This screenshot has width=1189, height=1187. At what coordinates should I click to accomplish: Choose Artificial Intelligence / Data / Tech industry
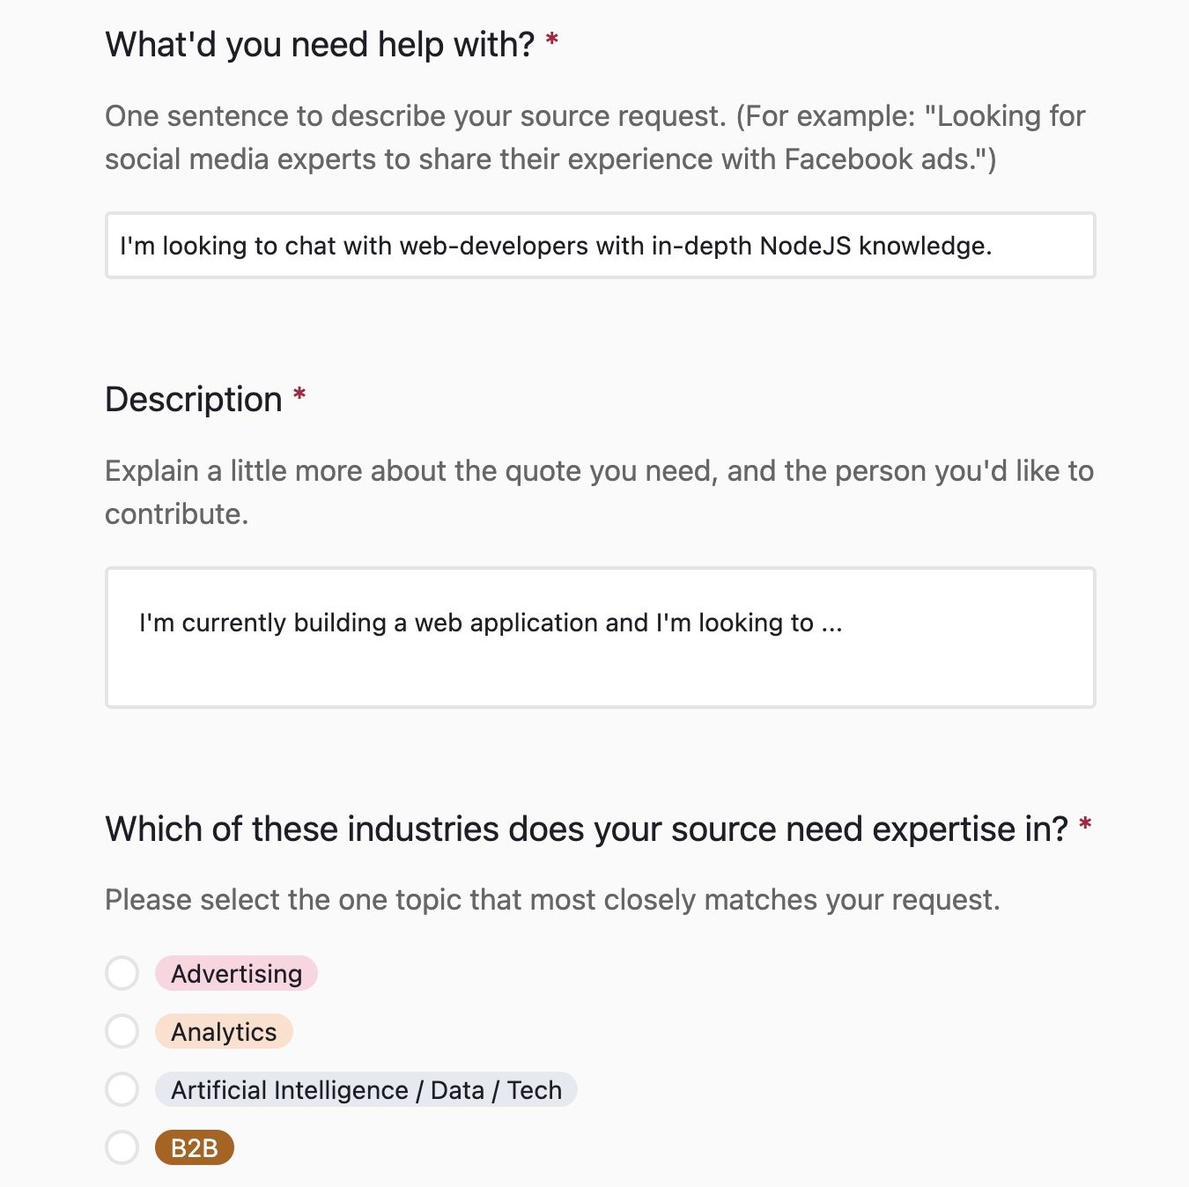[x=122, y=1089]
